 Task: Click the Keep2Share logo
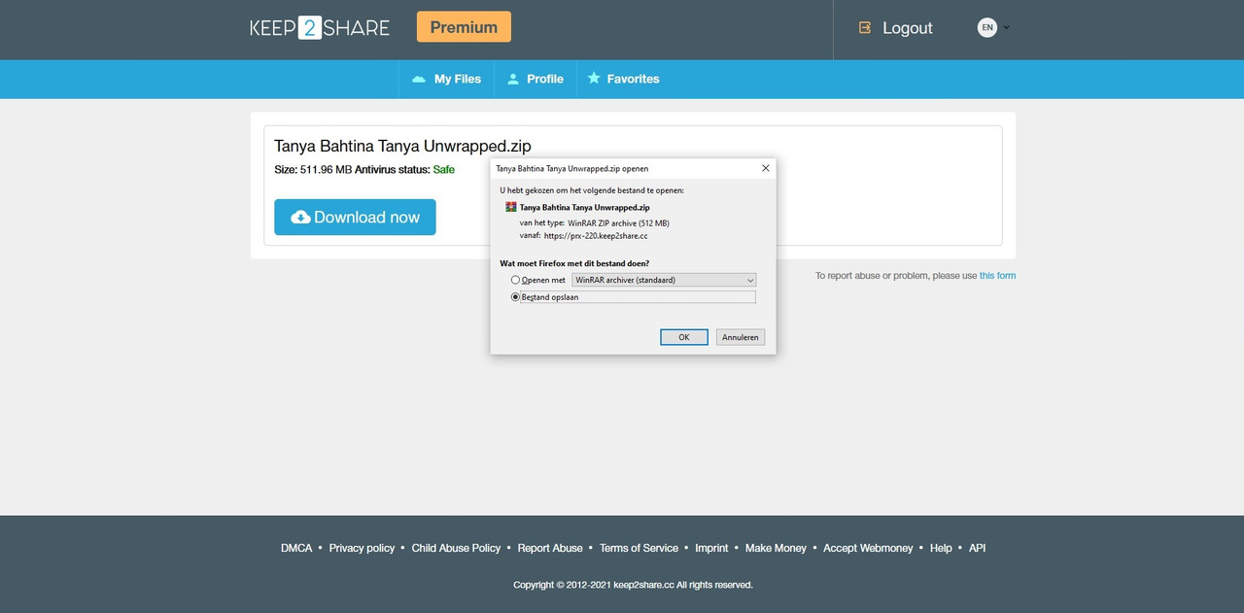[x=320, y=27]
